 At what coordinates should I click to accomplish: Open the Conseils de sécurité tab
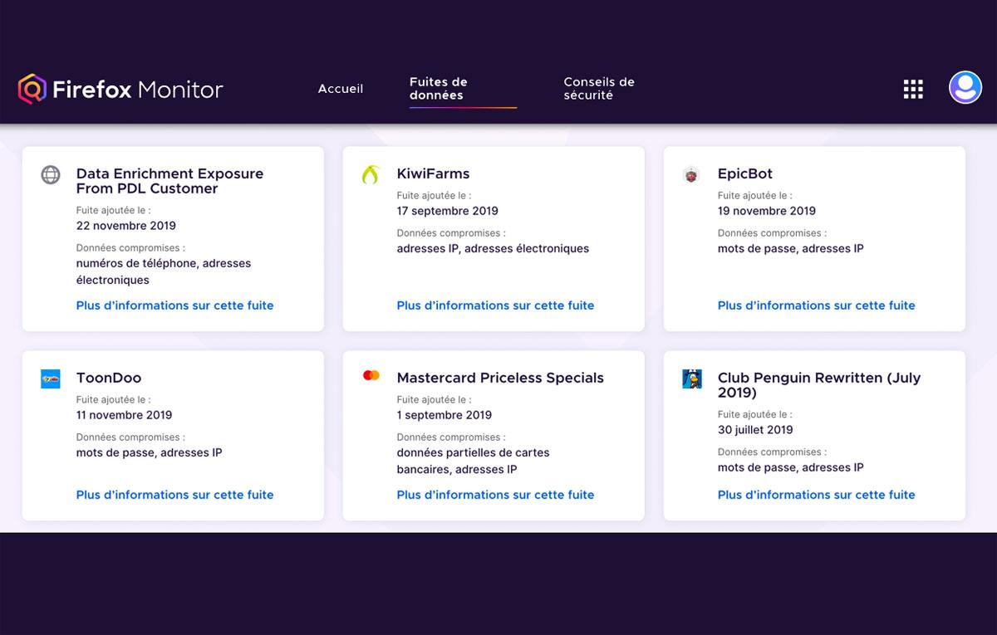click(x=599, y=89)
